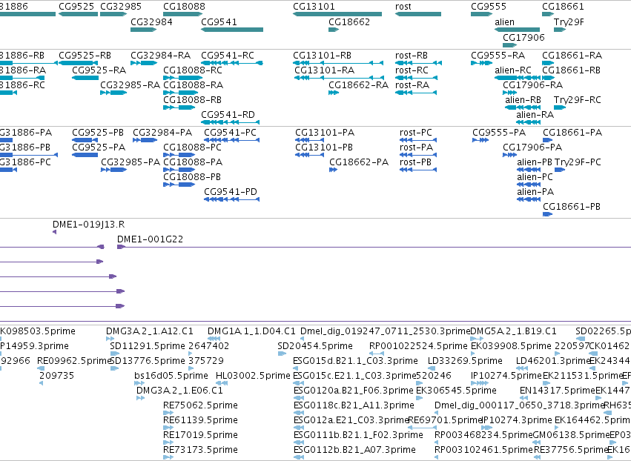The image size is (631, 461).
Task: Open EST SD11291.5prime
Action: [114, 354]
